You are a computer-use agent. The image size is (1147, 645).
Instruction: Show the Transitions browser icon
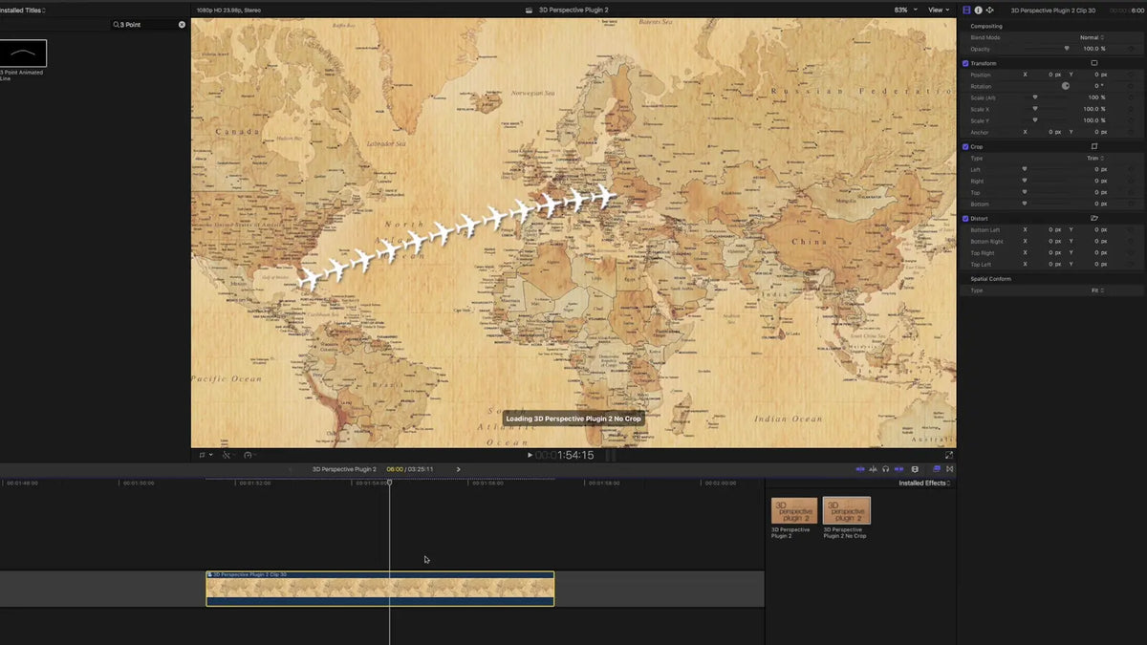[x=949, y=469]
